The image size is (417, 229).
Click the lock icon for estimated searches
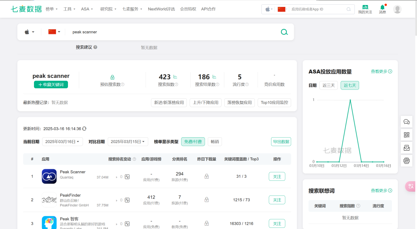click(x=112, y=77)
